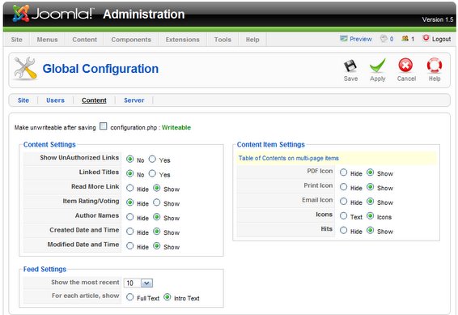458x315 pixels.
Task: Open the Show the most recent dropdown
Action: (x=138, y=283)
